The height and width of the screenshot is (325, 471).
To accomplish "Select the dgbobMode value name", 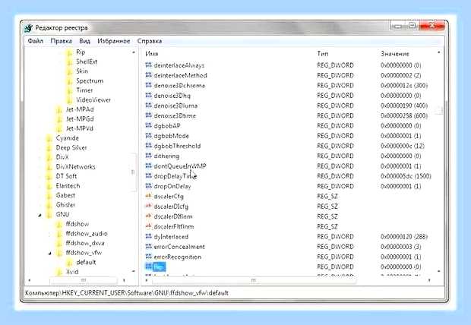I will [171, 136].
